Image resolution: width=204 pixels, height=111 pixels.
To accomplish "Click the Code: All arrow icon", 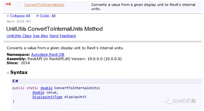I will click(x=37, y=16).
